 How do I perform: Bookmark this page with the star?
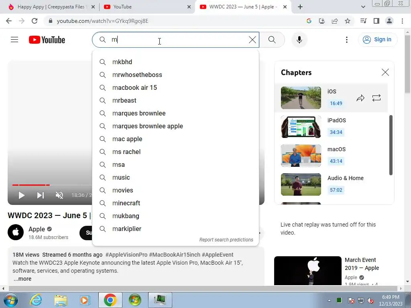[x=348, y=21]
